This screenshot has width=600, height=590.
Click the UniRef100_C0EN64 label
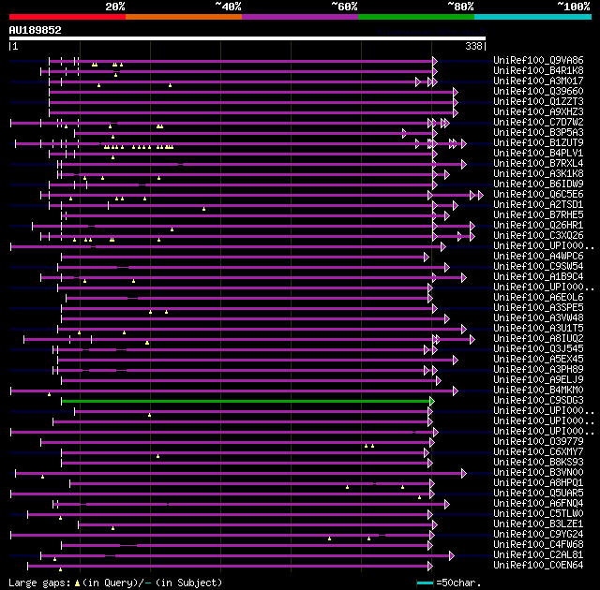point(538,566)
